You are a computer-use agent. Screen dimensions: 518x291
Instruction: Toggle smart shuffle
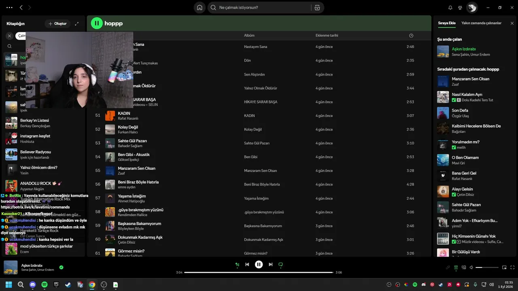click(x=238, y=264)
